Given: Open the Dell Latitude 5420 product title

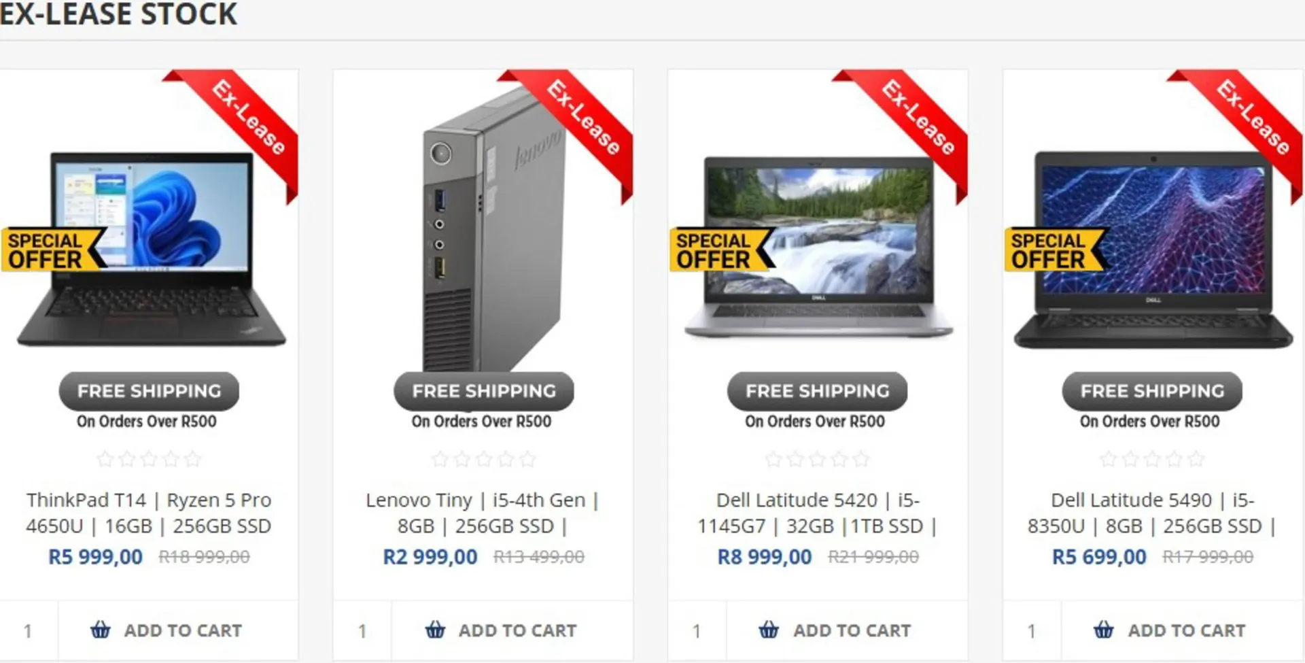Looking at the screenshot, I should 818,513.
